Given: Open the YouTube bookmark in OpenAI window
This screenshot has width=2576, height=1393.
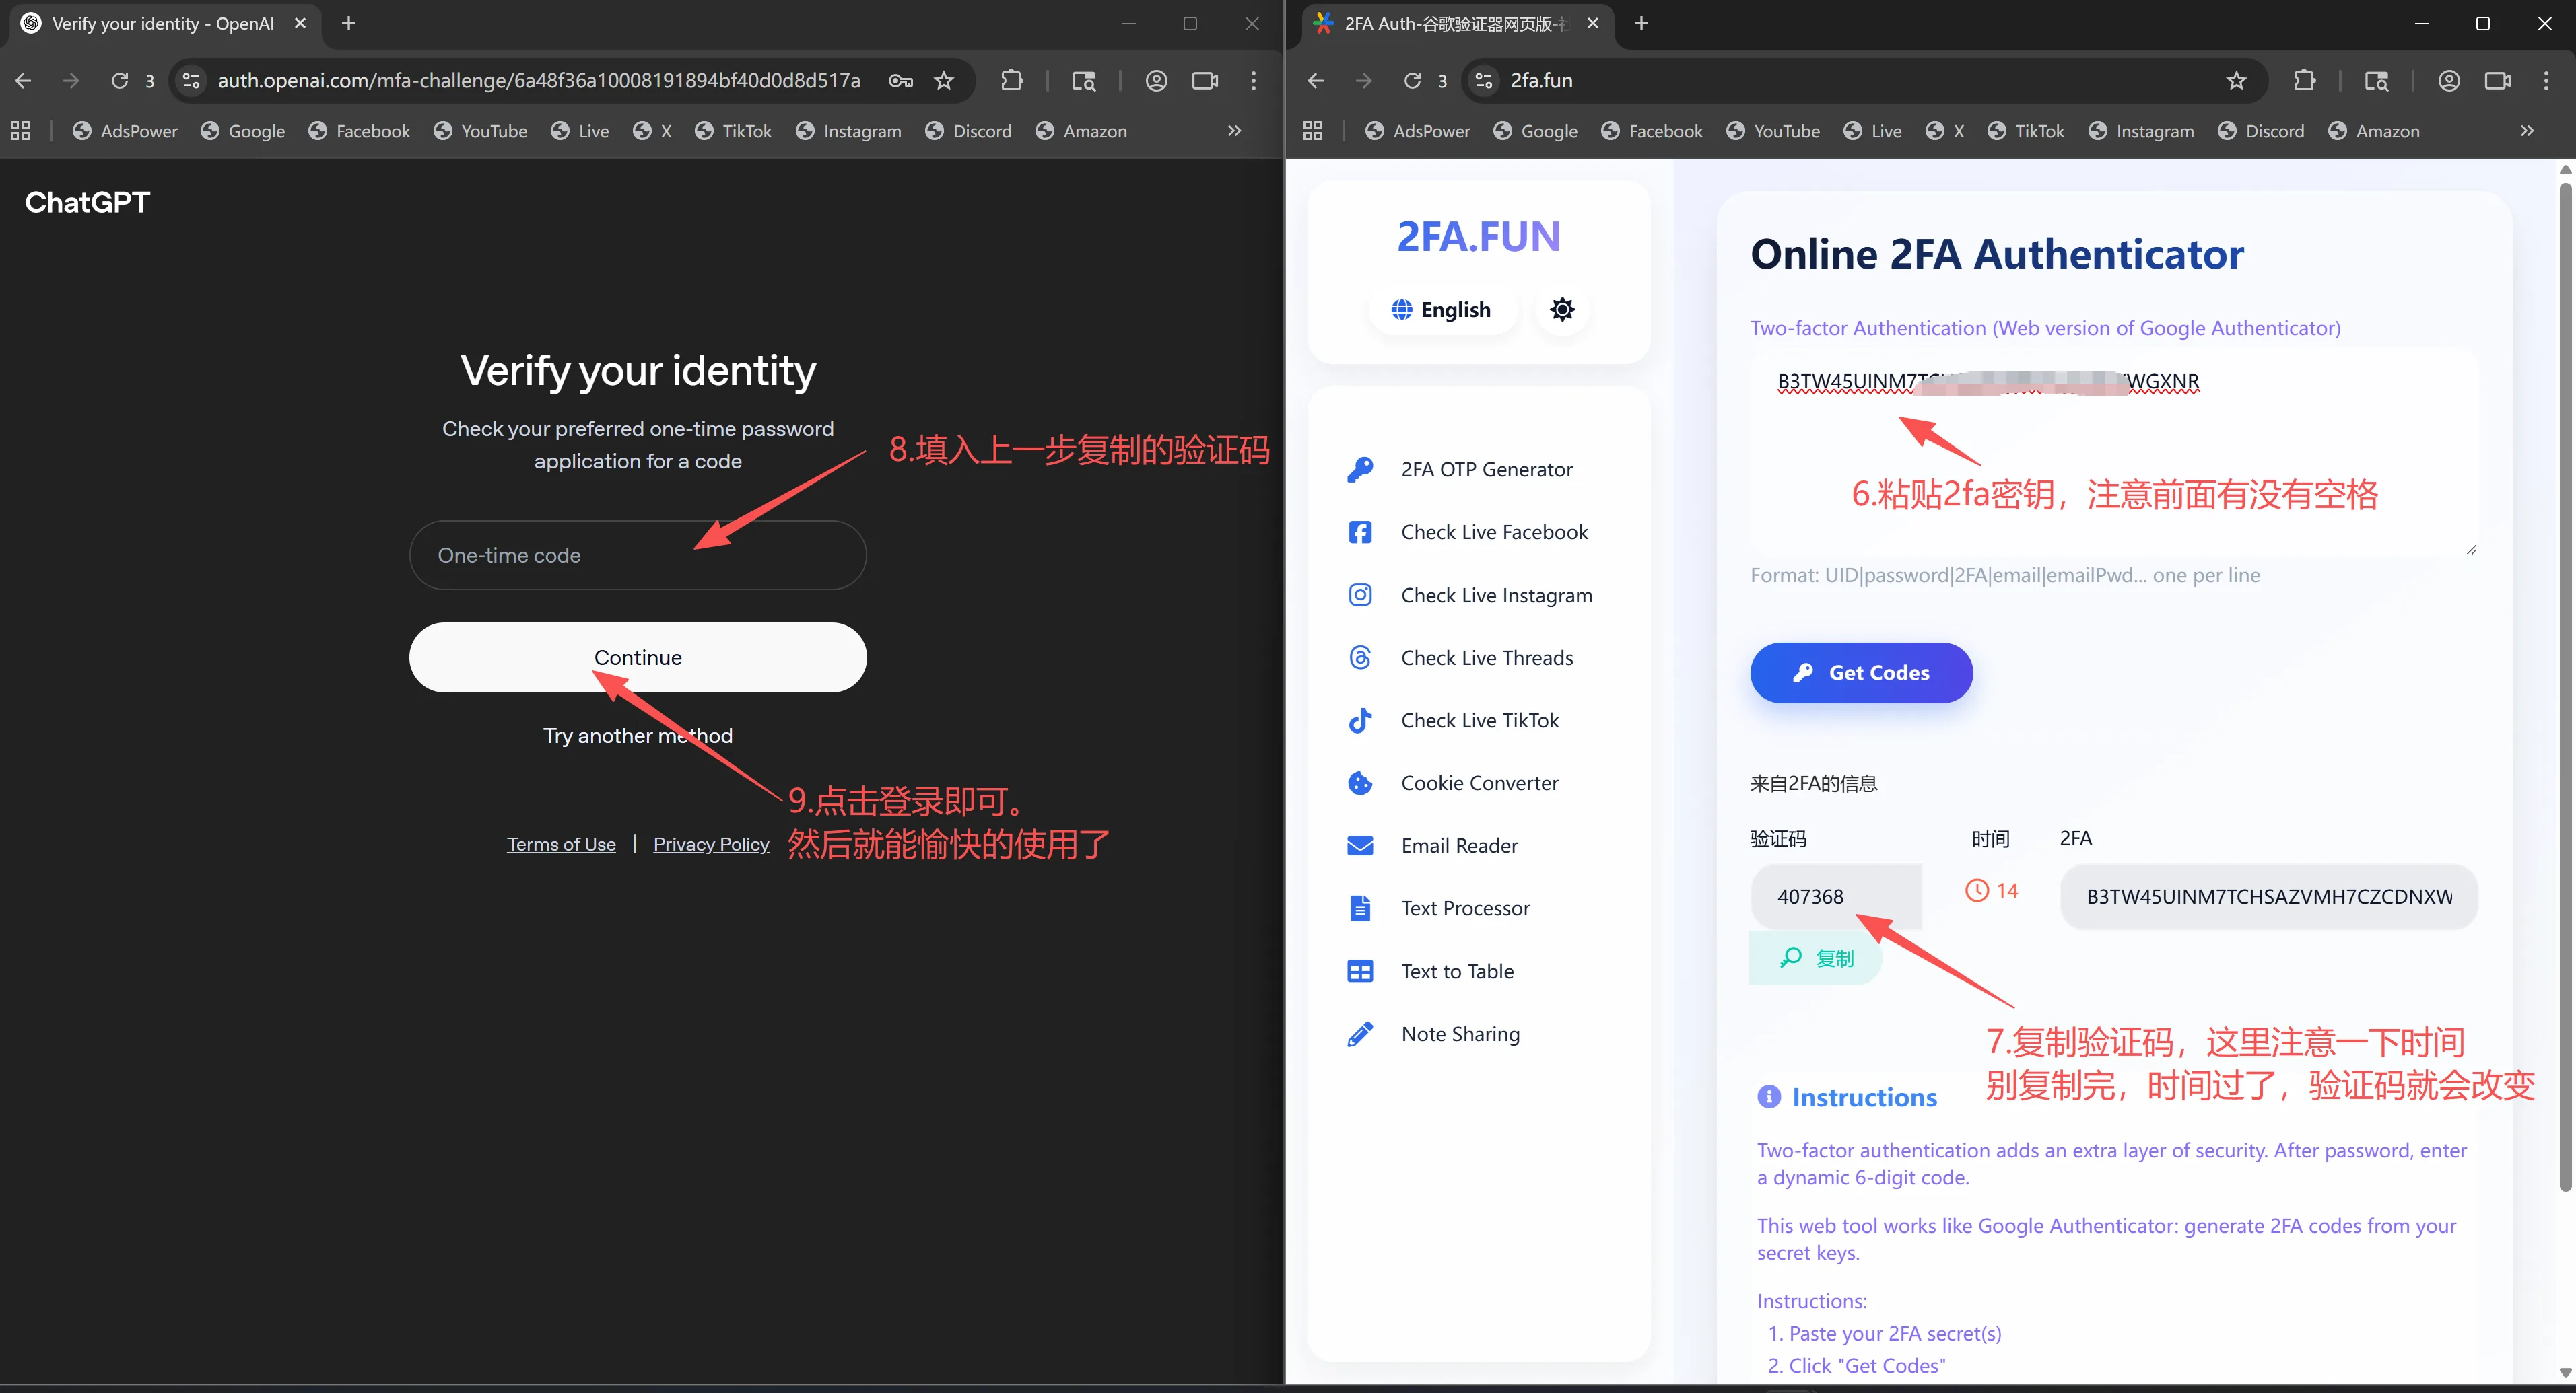Looking at the screenshot, I should [481, 131].
